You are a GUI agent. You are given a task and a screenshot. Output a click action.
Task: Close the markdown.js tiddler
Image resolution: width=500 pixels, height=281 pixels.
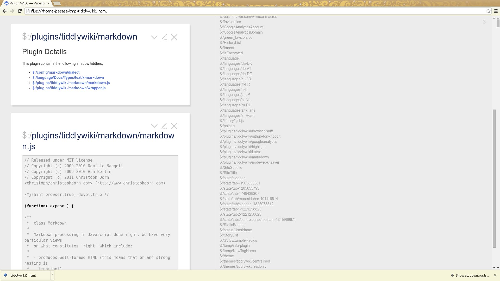point(174,126)
